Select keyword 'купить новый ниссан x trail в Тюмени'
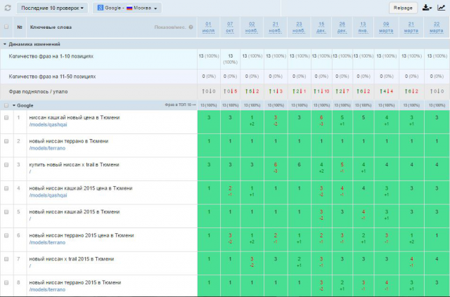This screenshot has height=297, width=450. tap(74, 164)
